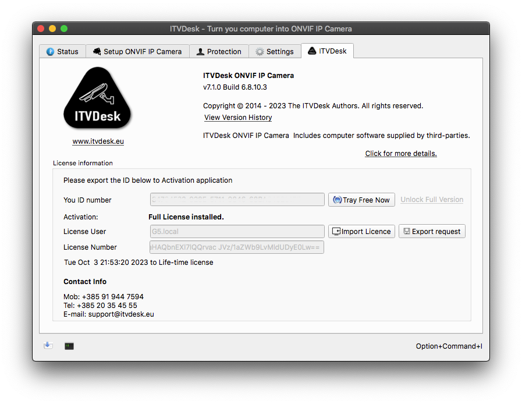Open the terminal console icon at bottom
The width and height of the screenshot is (522, 404).
(x=69, y=346)
